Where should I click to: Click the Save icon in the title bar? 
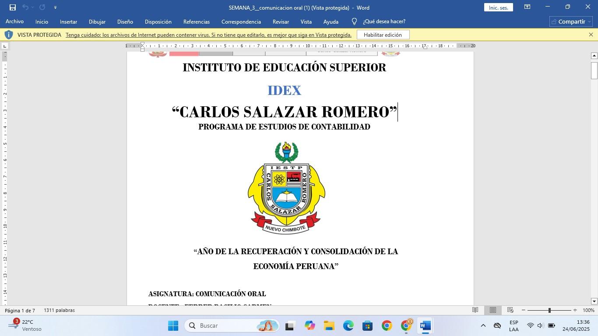pyautogui.click(x=13, y=7)
